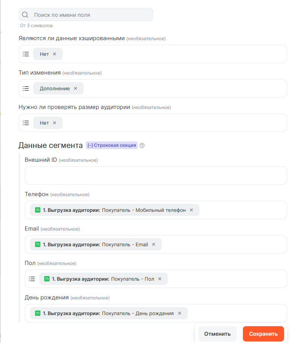
Task: Open list icon in the 'Пол' field
Action: [32, 279]
